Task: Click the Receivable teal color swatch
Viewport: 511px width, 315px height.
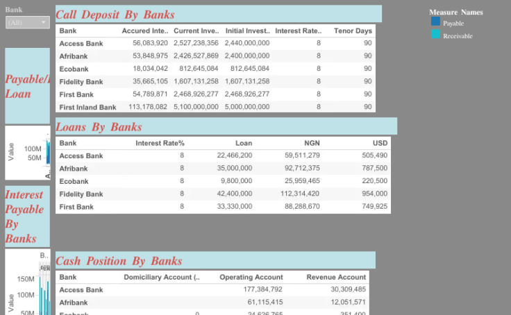Action: [x=435, y=34]
